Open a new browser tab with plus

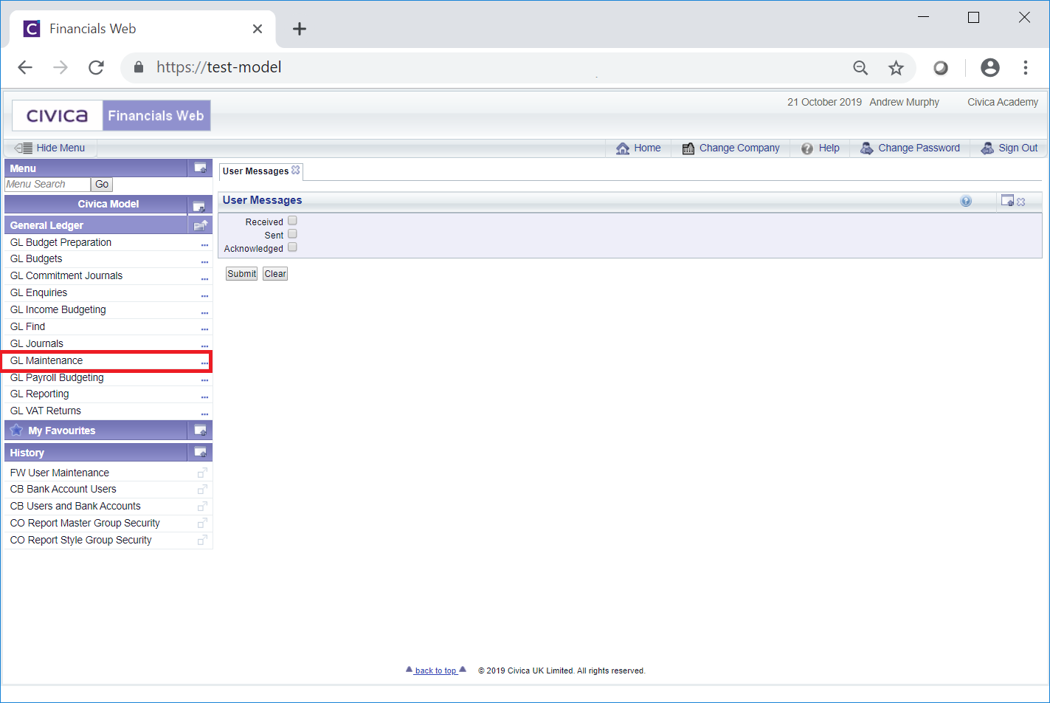point(299,29)
